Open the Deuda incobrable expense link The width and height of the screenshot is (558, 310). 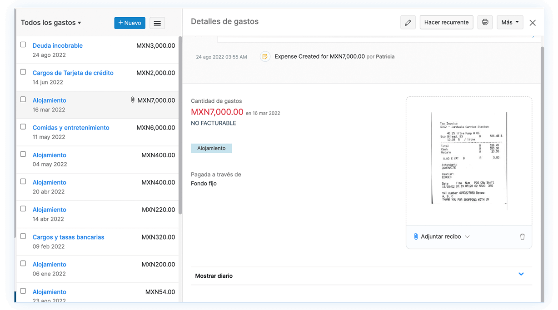click(57, 45)
